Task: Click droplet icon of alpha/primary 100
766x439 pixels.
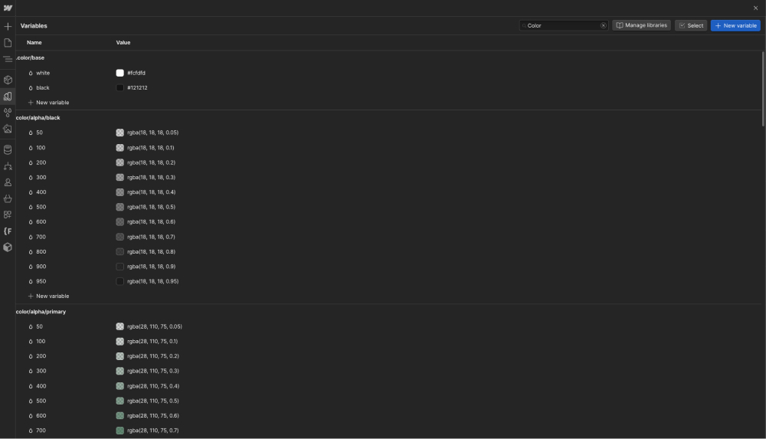Action: [x=31, y=342]
